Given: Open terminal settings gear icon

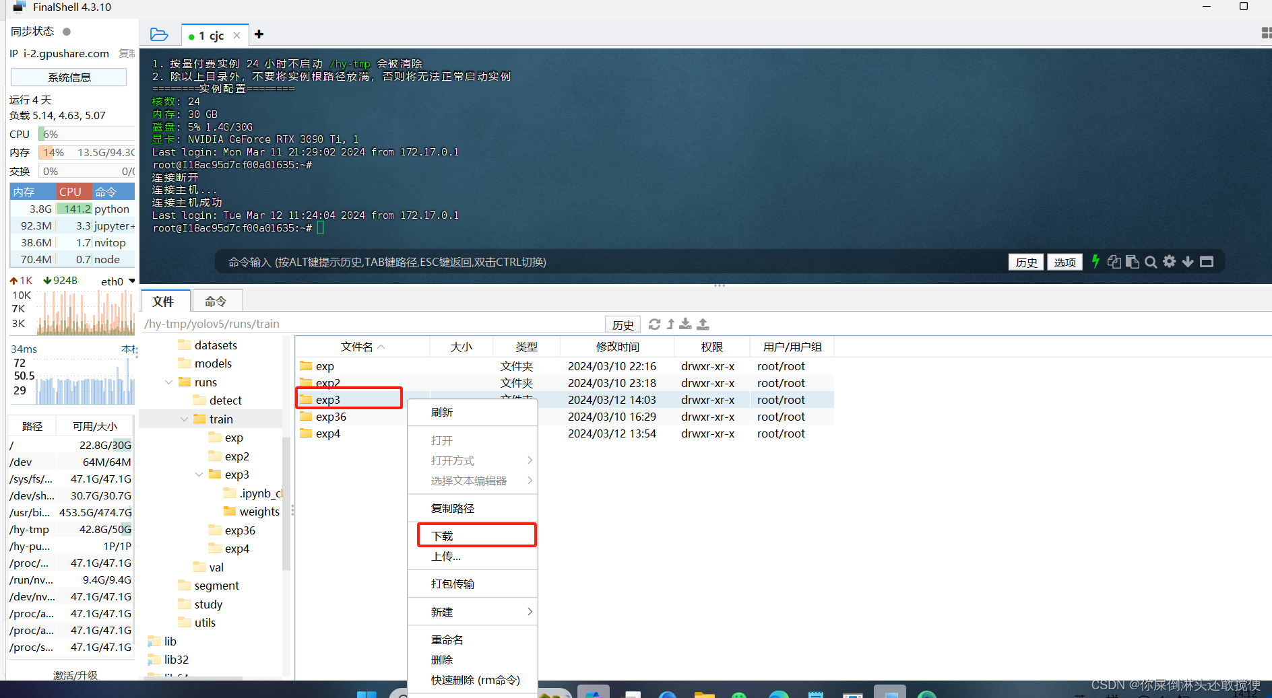Looking at the screenshot, I should click(1170, 261).
